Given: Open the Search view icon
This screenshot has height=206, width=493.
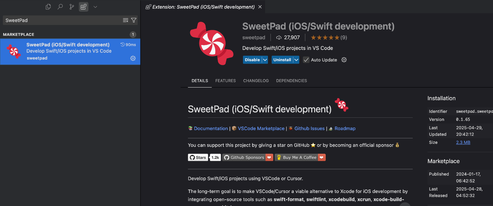Looking at the screenshot, I should [60, 7].
